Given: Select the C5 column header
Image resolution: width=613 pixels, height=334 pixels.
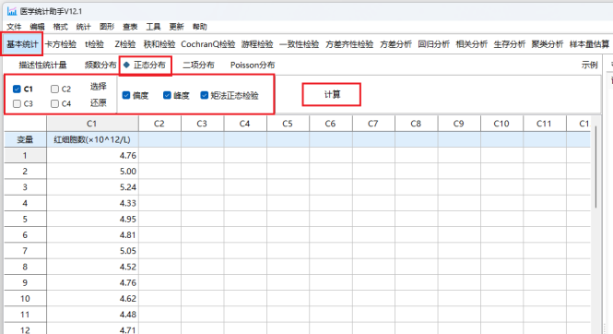Looking at the screenshot, I should [288, 124].
